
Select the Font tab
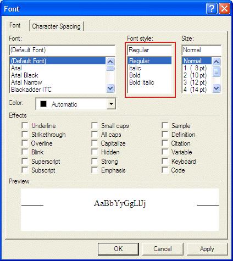pos(15,25)
